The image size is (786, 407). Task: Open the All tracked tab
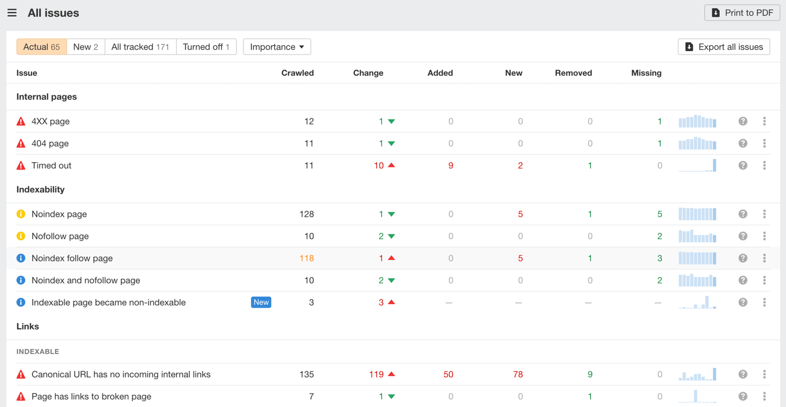tap(140, 47)
